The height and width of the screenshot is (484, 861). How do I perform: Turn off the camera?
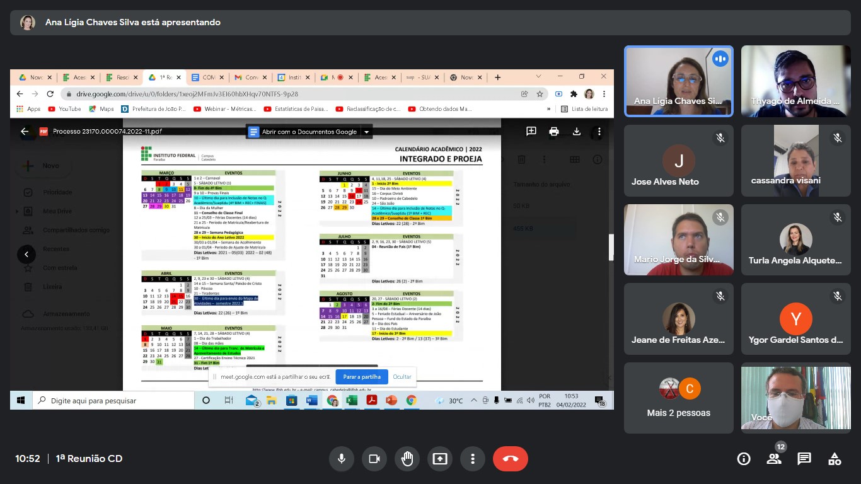coord(374,459)
